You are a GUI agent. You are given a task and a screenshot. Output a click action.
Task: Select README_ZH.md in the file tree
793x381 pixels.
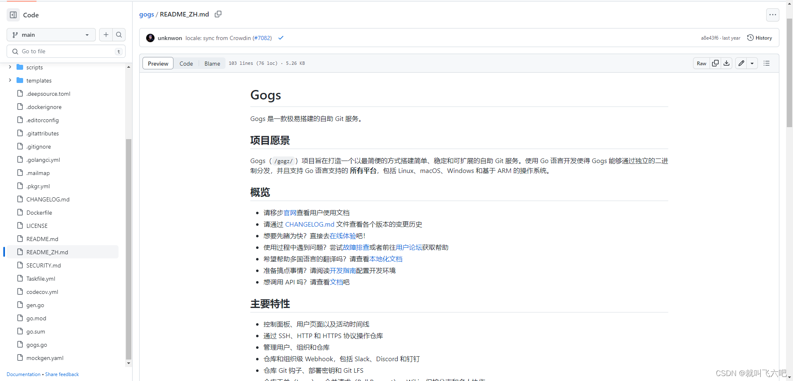63,252
